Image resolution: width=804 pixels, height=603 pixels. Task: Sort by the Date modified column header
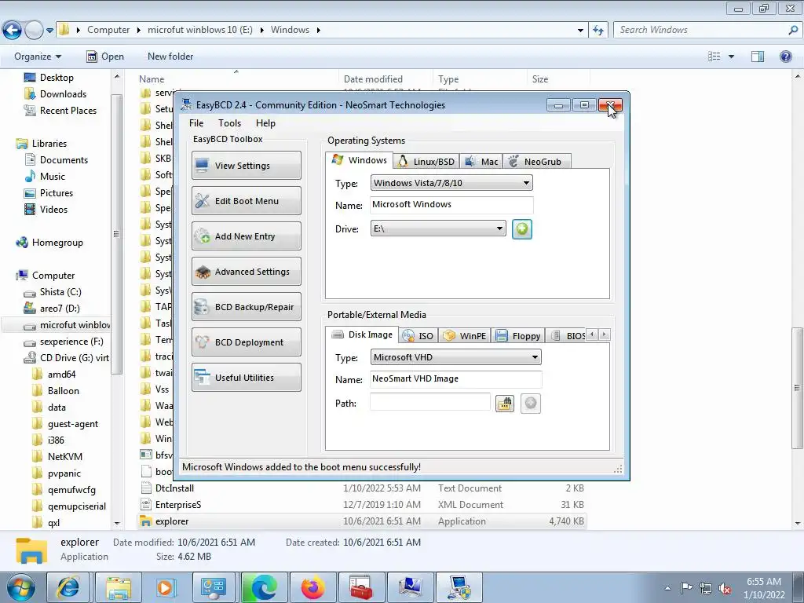[373, 79]
